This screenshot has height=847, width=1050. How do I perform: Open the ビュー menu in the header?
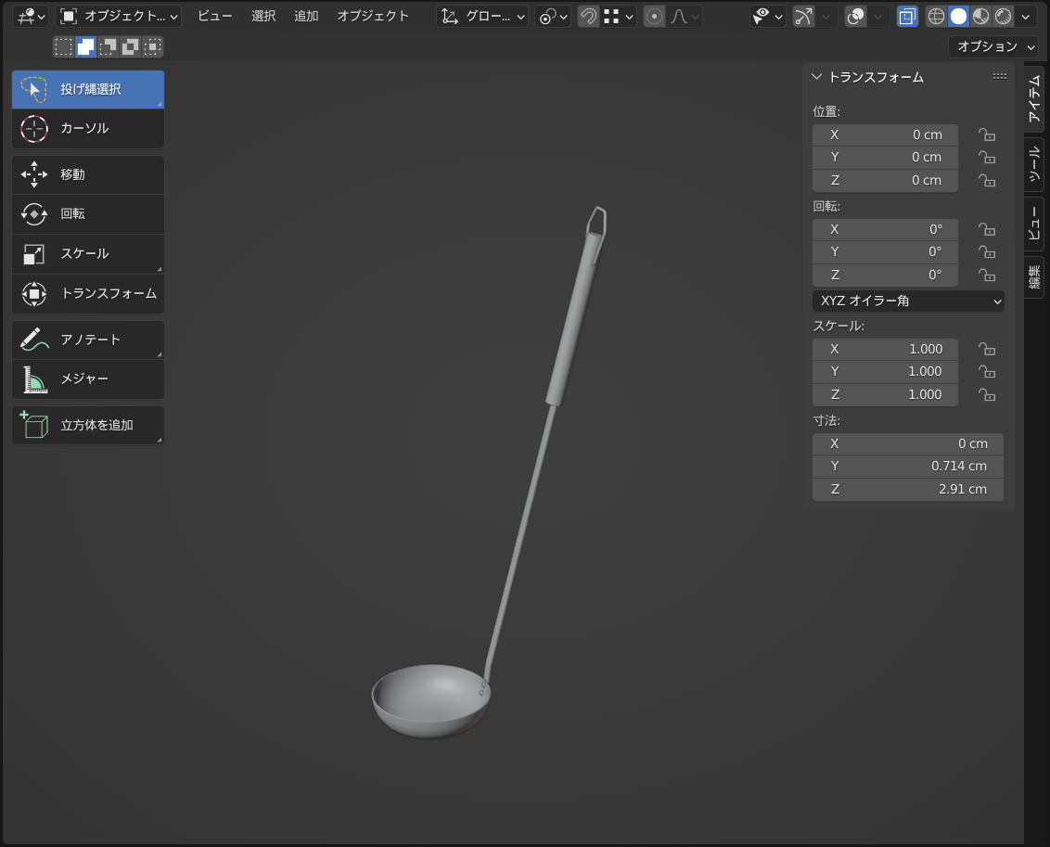coord(215,16)
